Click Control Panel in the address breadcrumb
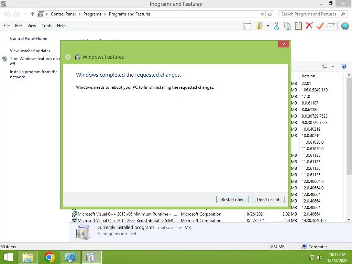Screen dimensions: 352x264 click(63, 14)
